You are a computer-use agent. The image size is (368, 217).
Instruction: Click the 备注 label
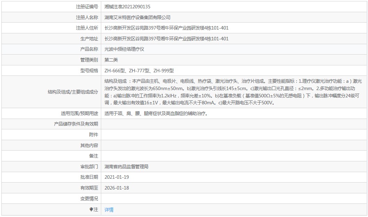pyautogui.click(x=94, y=156)
